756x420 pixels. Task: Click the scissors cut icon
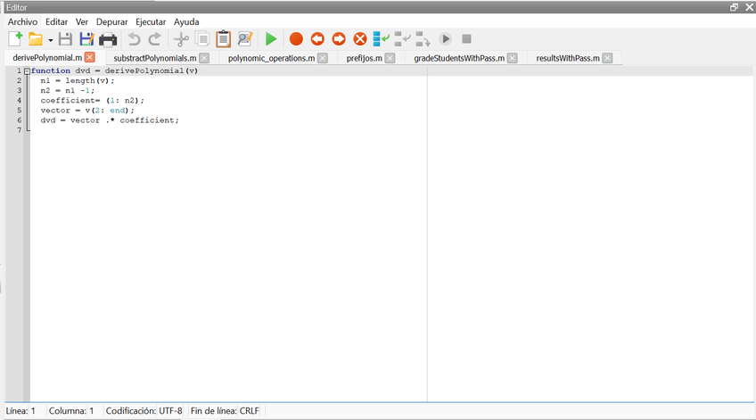(181, 39)
